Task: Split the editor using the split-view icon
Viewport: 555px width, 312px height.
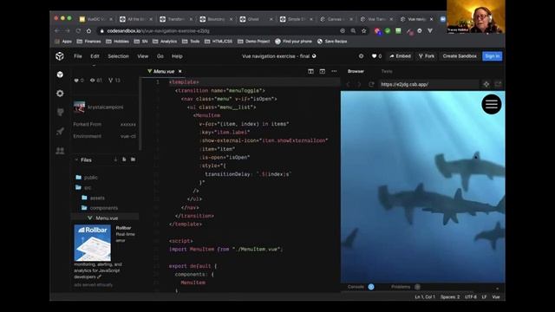Action: coord(310,71)
